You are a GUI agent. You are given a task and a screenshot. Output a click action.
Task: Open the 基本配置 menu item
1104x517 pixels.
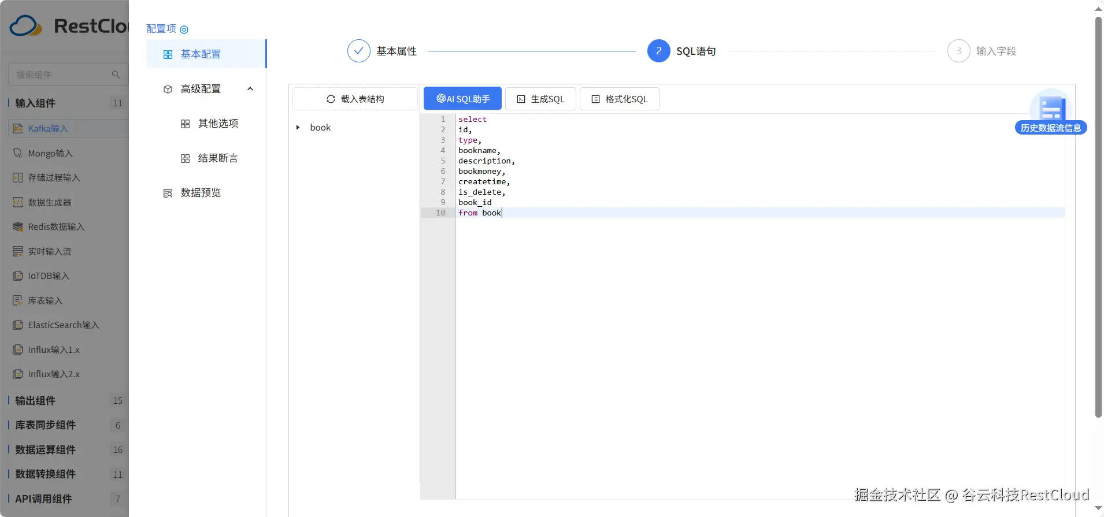(201, 54)
